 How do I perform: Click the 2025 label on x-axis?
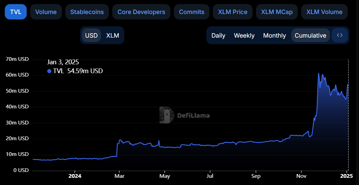[x=346, y=176]
